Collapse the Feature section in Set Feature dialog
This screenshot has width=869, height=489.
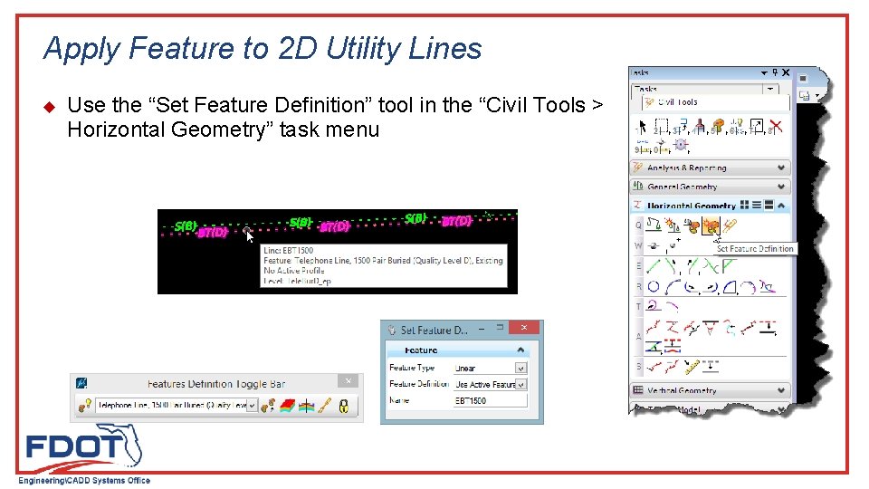click(x=520, y=350)
